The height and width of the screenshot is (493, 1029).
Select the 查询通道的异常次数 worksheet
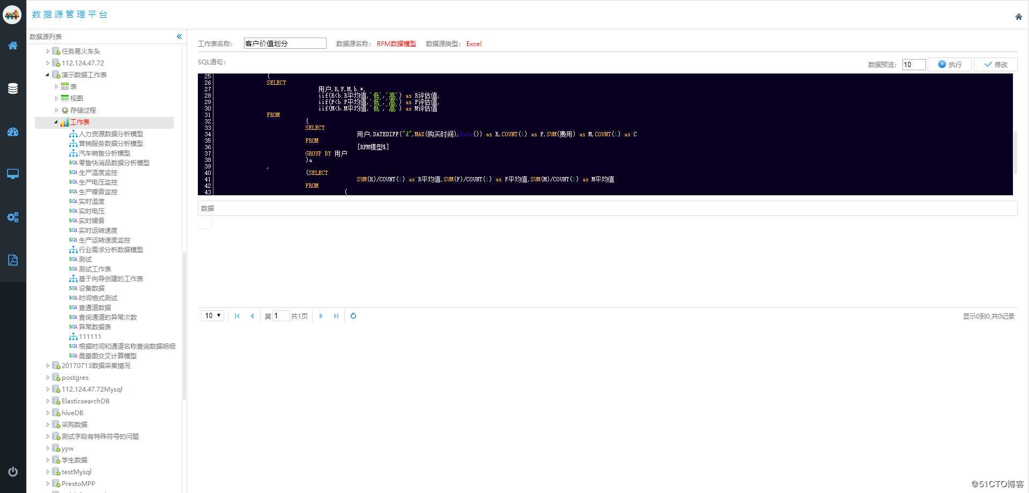tap(108, 318)
